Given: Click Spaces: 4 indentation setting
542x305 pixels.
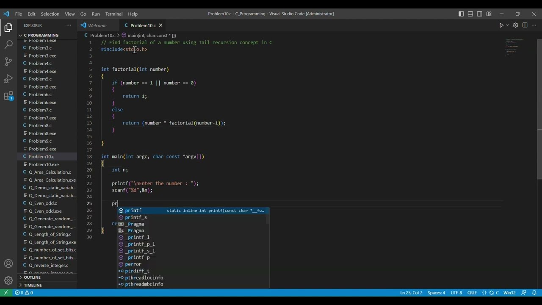Looking at the screenshot, I should (436, 293).
